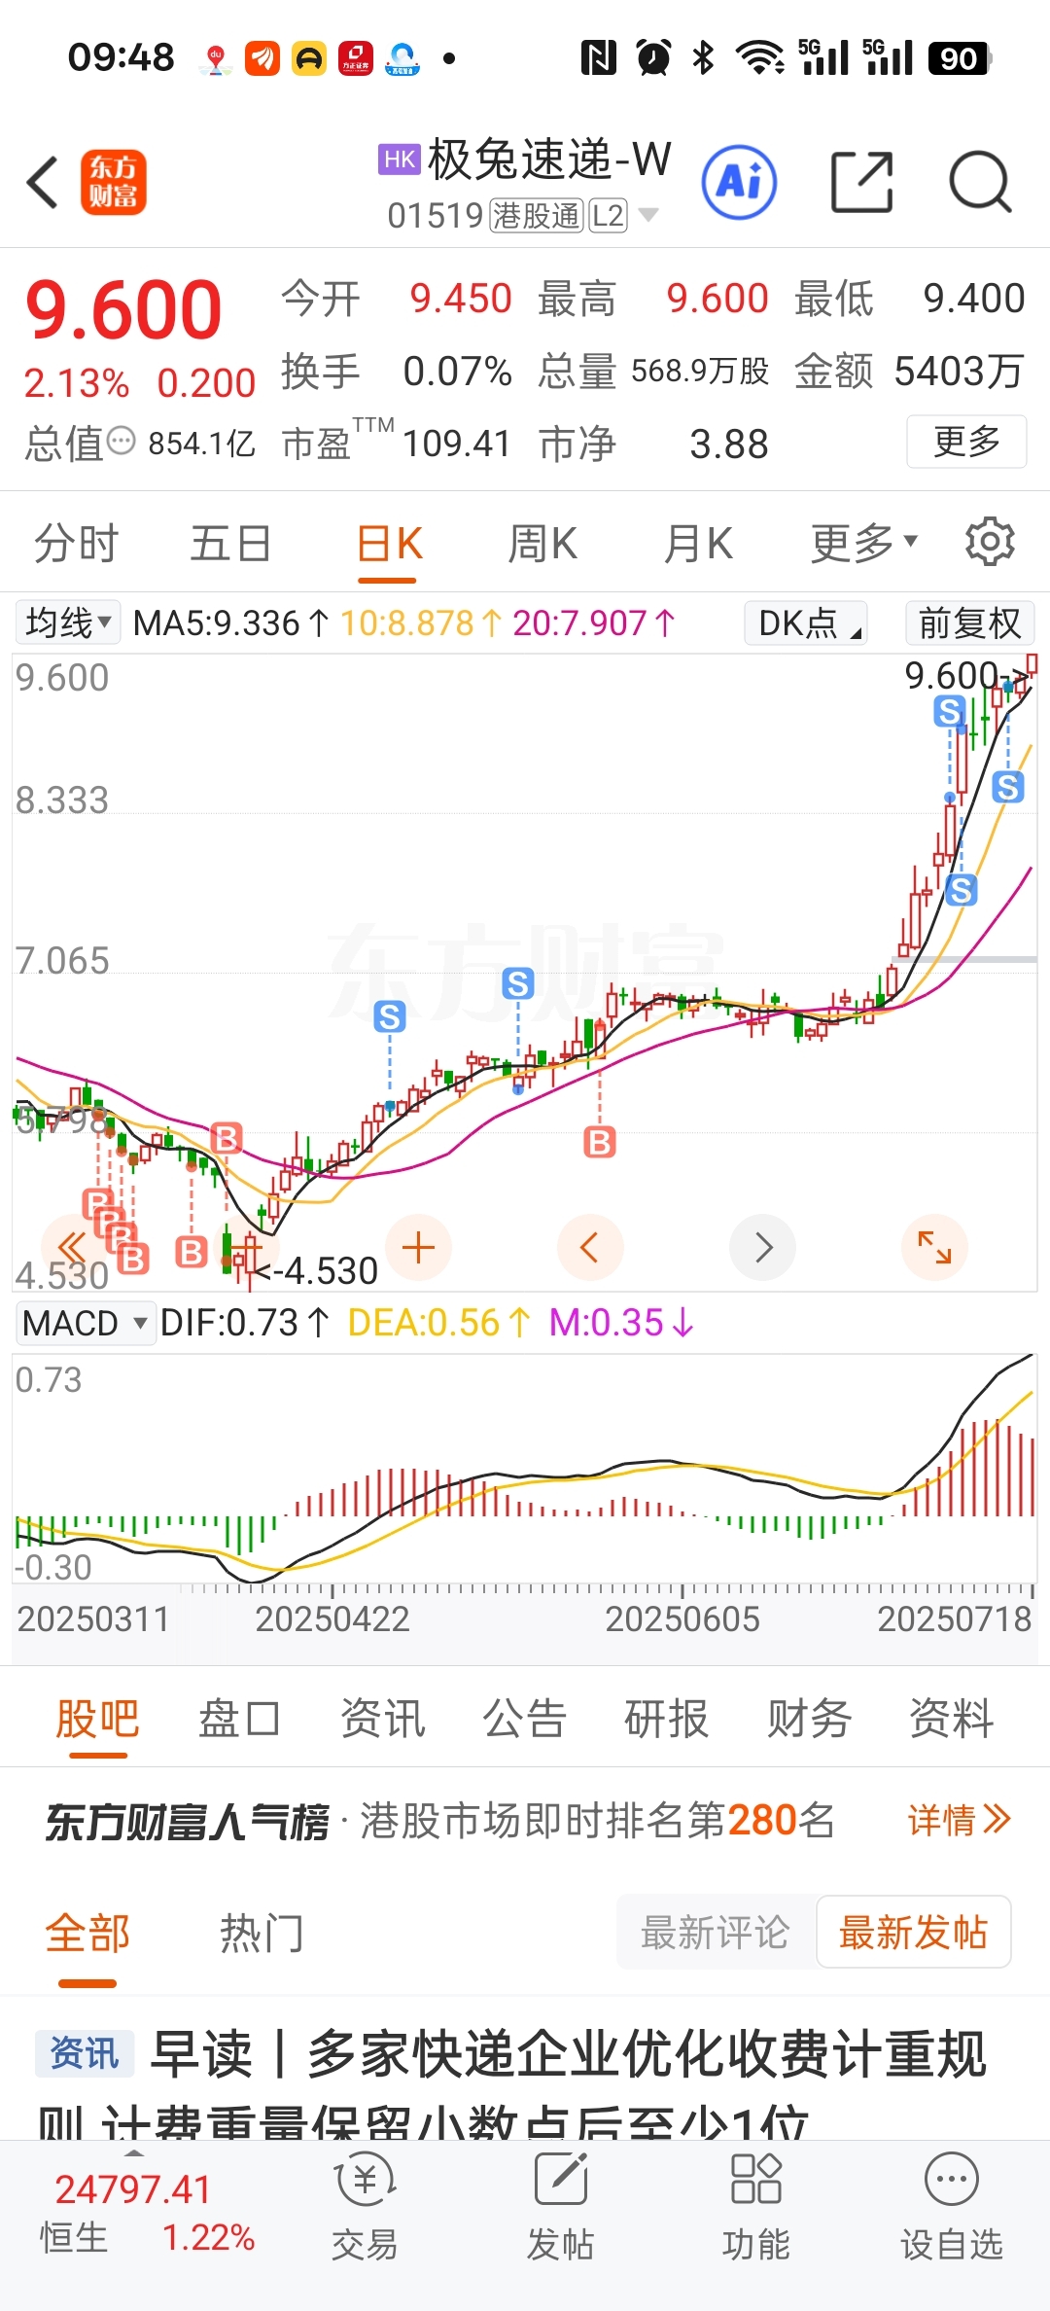Switch to 分时 chart tab
1050x2311 pixels.
77,543
